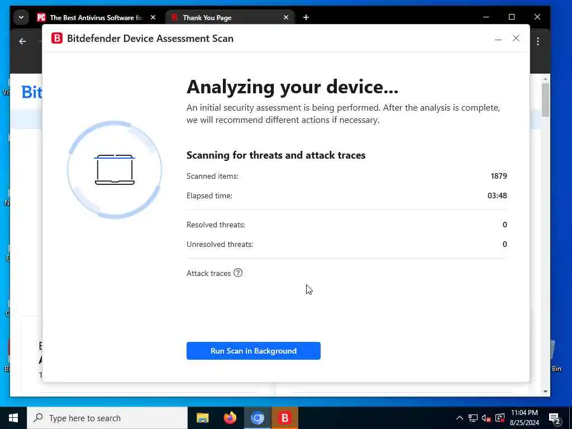
Task: Click the browser page vertical scrollbar thumb
Action: pos(545,99)
